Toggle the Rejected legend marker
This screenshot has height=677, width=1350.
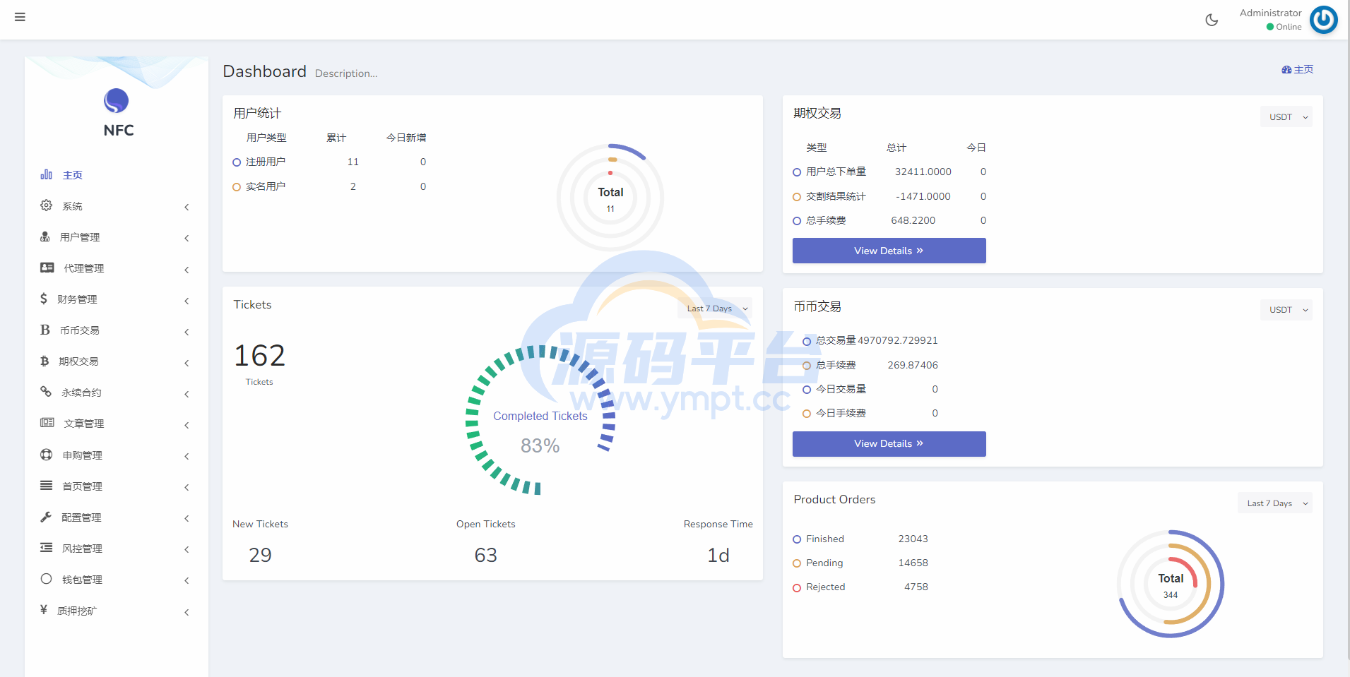pos(797,587)
